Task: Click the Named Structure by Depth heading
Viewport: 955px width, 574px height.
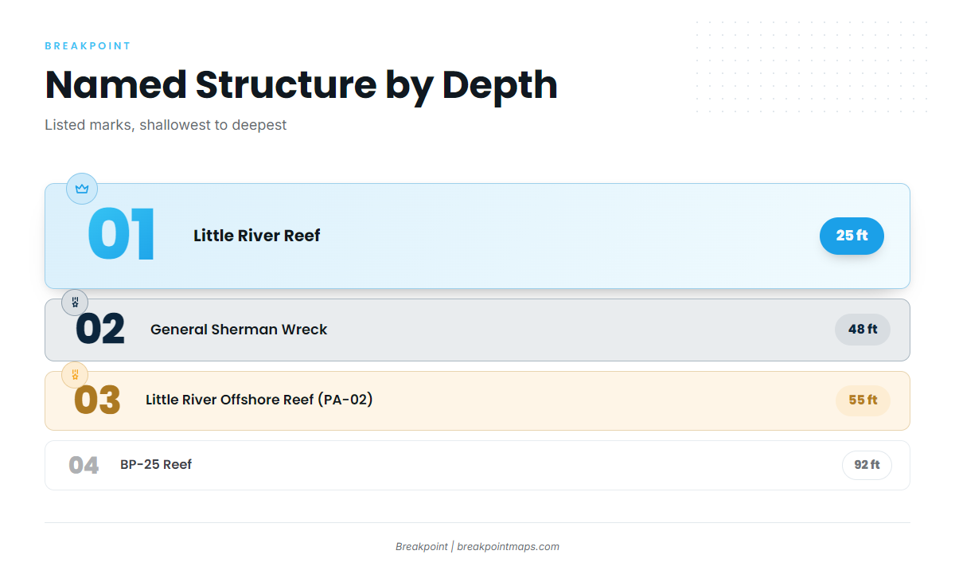Action: point(301,84)
